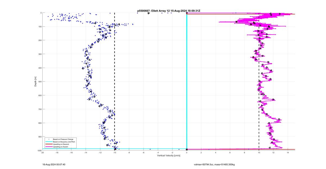This screenshot has height=169, width=326.
Task: Click the depth axis tick '800'
Action: click(x=39, y=123)
